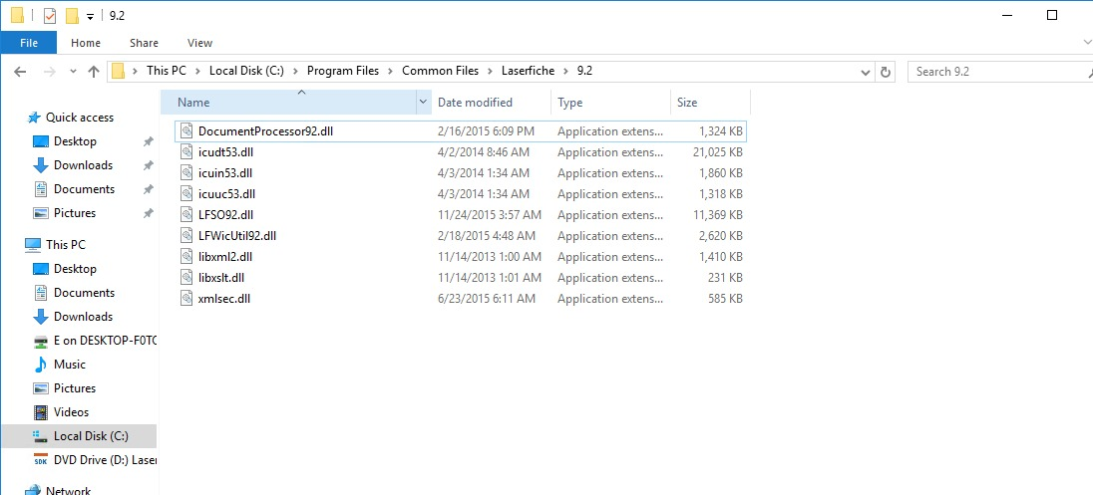Go back with the Back arrow
Screen dimensions: 1093x495
pyautogui.click(x=20, y=72)
